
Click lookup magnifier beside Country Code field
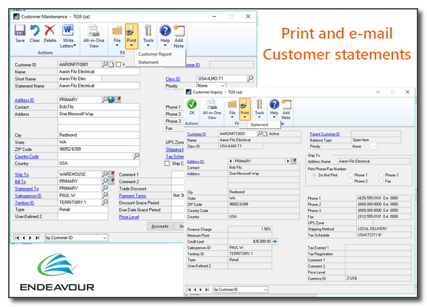point(136,156)
